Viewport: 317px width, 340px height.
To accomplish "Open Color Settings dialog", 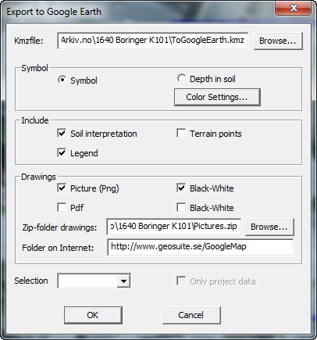I will (x=217, y=97).
